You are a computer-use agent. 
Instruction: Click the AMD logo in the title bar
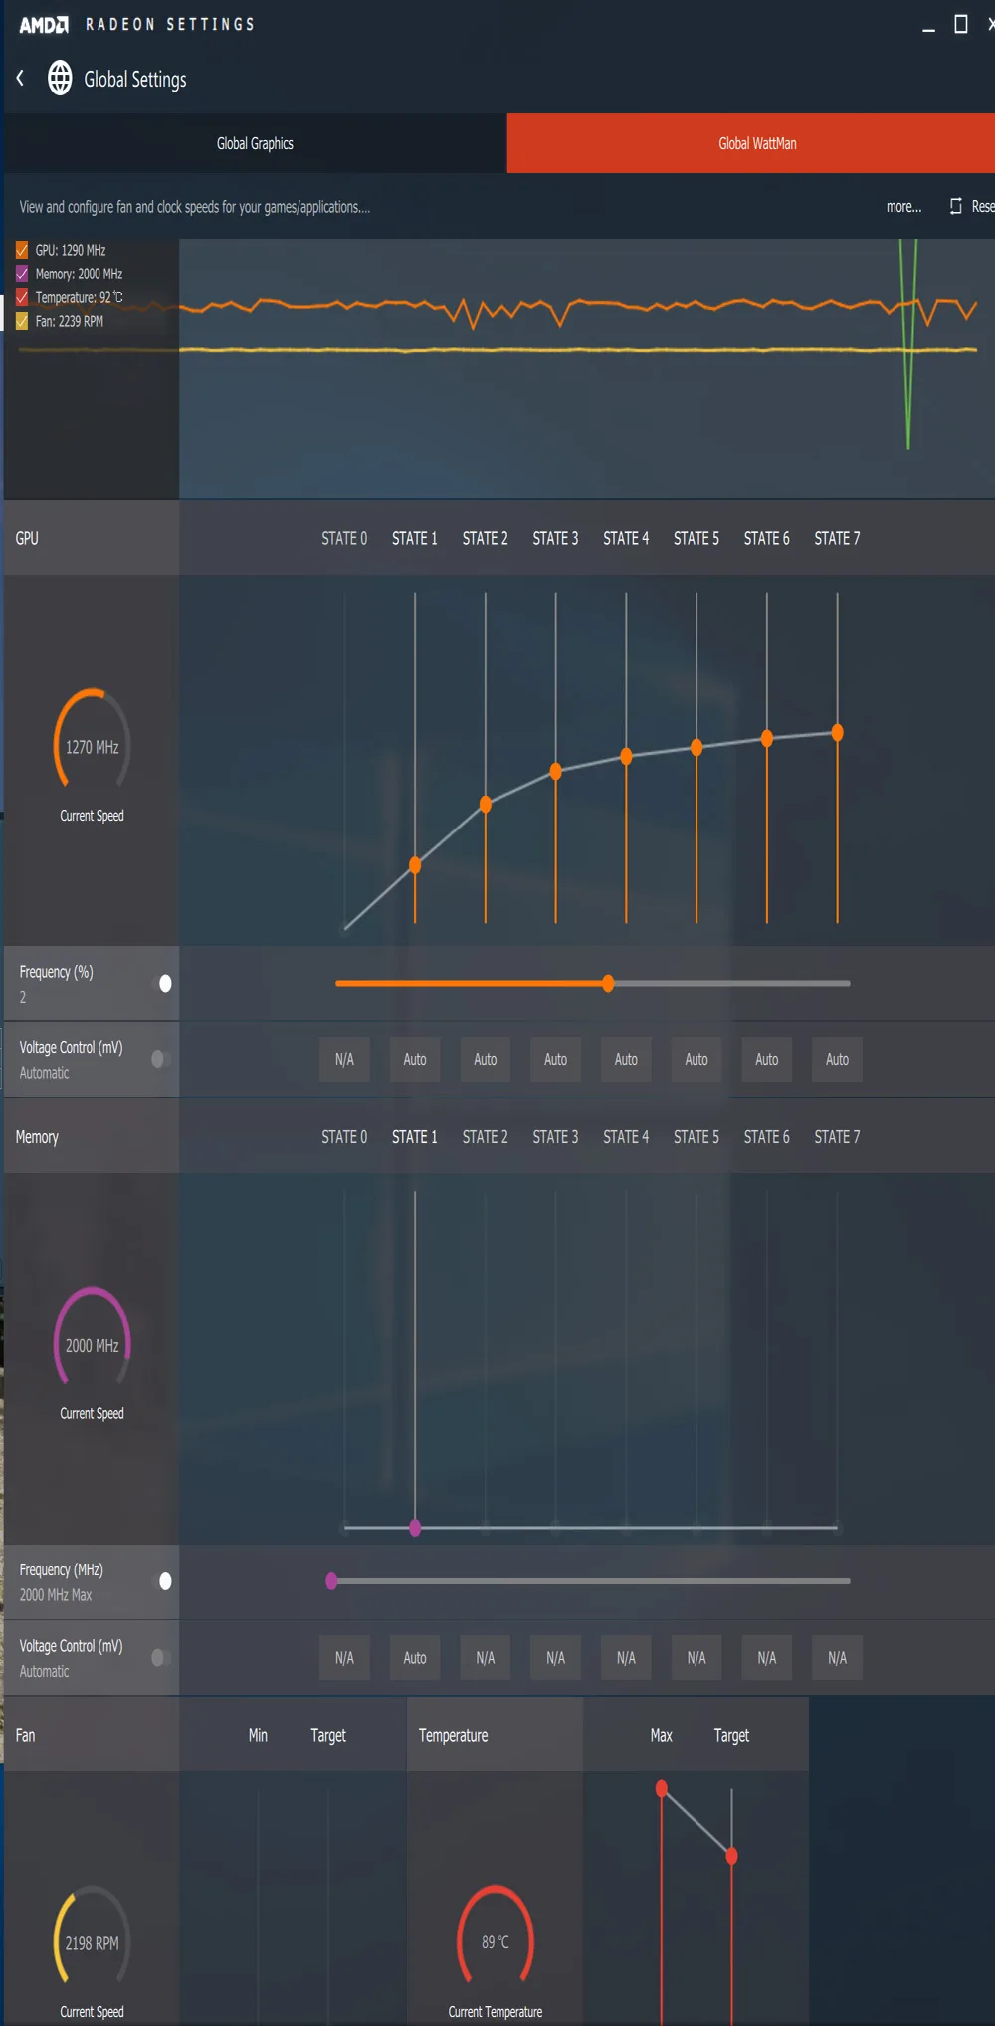[44, 24]
